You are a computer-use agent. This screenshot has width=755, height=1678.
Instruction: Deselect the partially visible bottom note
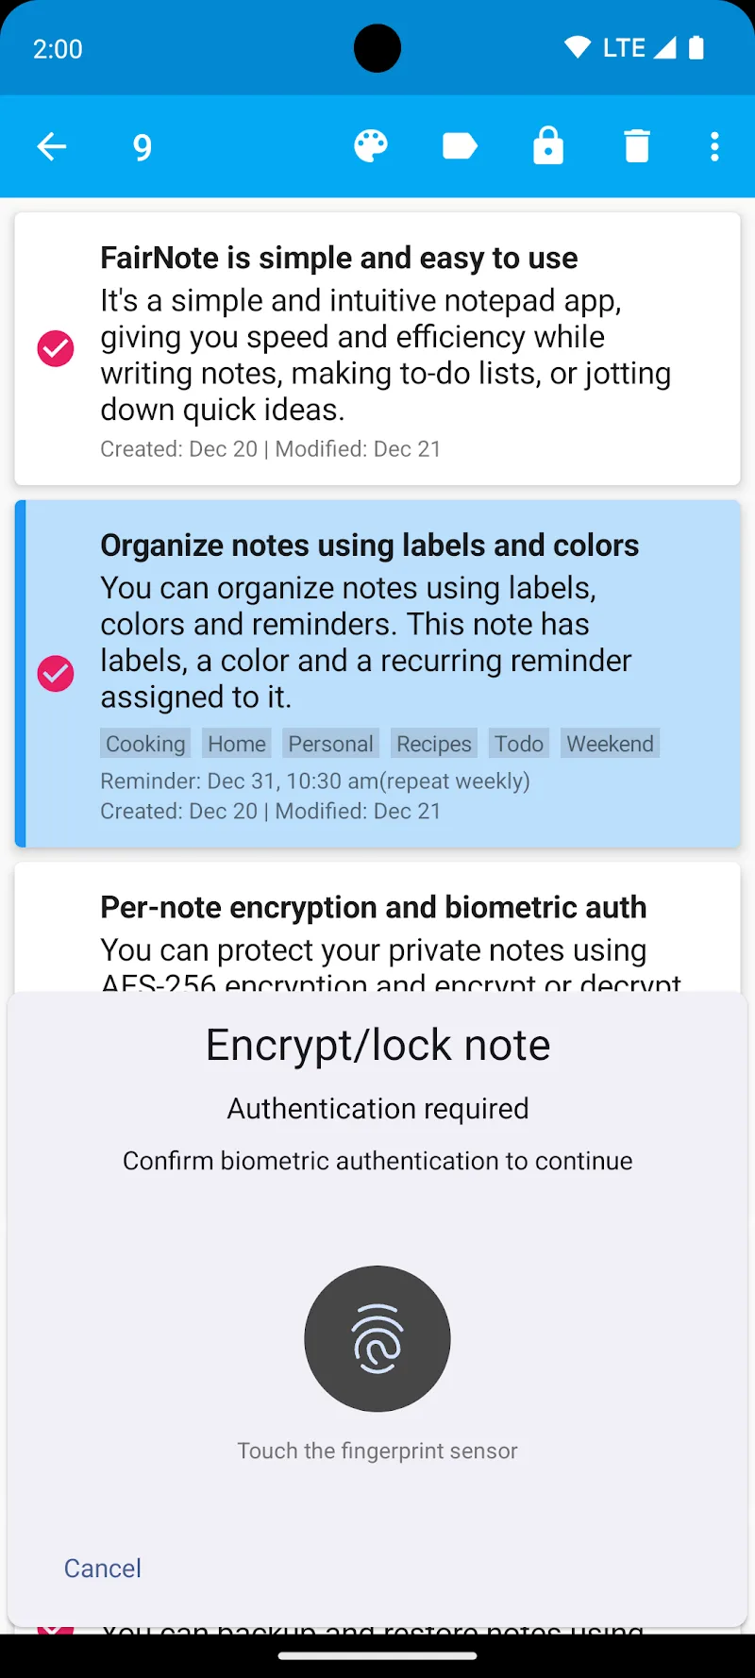(55, 1630)
